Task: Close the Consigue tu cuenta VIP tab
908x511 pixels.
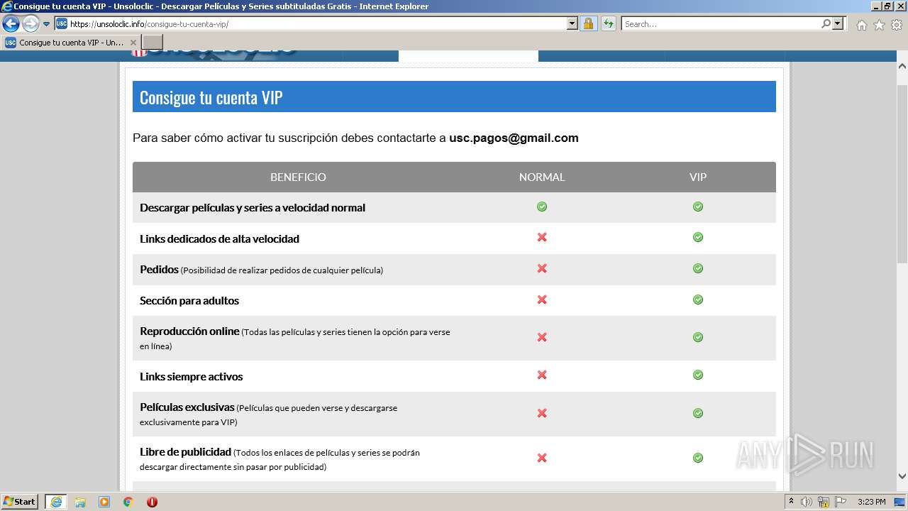Action: pyautogui.click(x=133, y=43)
